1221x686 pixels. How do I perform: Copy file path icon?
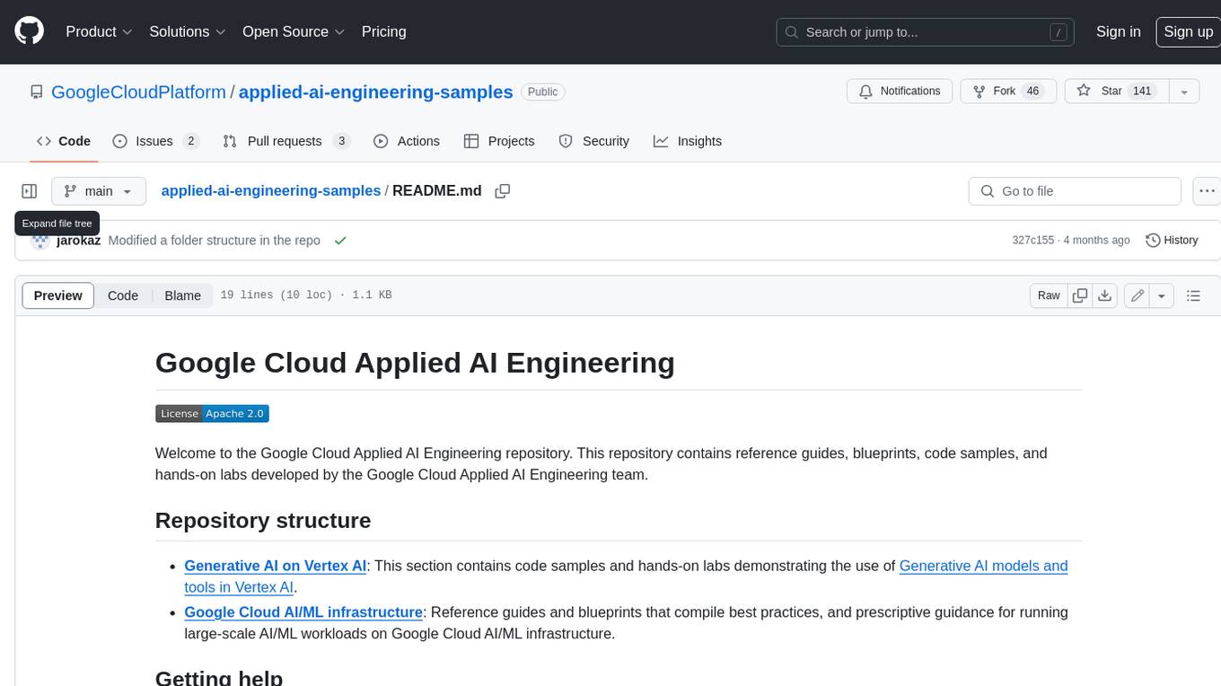pos(503,190)
